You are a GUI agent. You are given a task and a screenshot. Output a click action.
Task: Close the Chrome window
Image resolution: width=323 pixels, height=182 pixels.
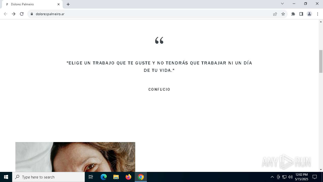coord(317,4)
